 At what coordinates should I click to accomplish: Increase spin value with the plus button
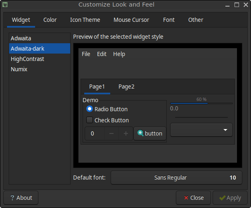126,133
